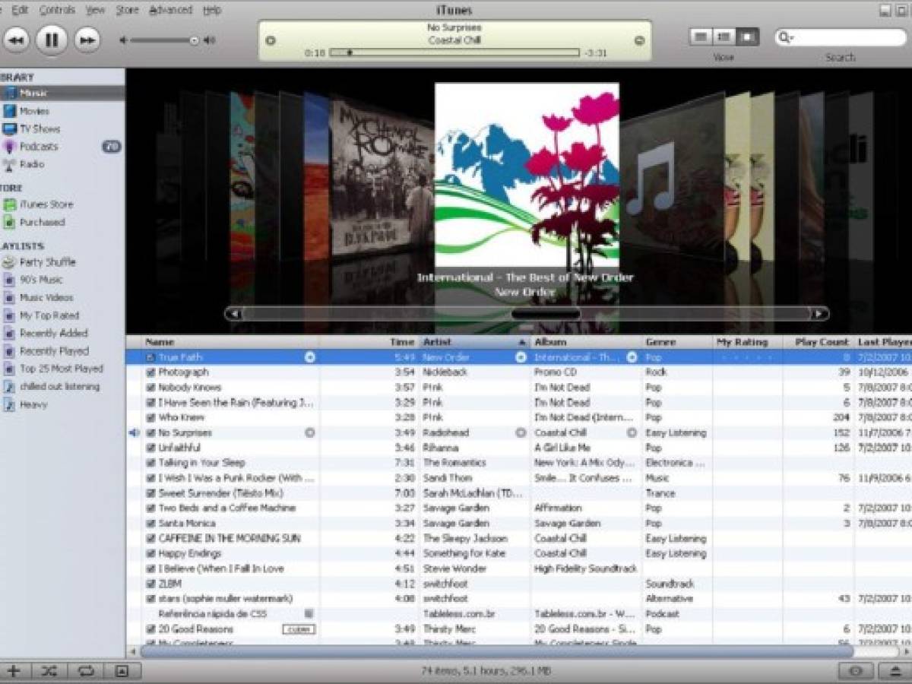Open the Store menu
The height and width of the screenshot is (684, 912).
point(127,10)
